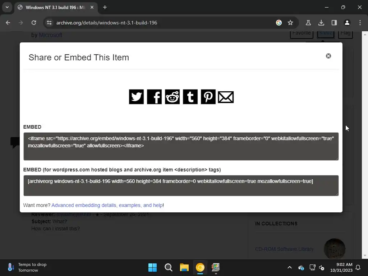This screenshot has height=276, width=368.
Task: Open the network tray icon
Action: tap(312, 267)
